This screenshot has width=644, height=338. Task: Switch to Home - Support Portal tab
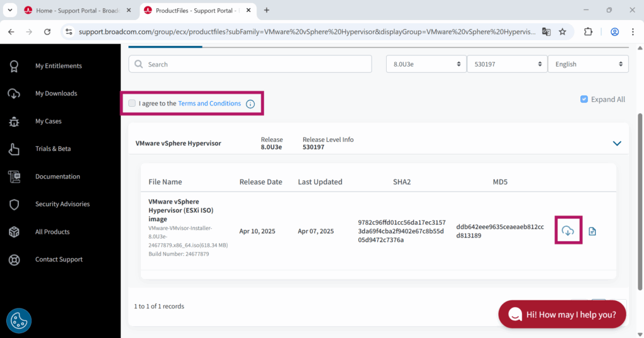71,11
